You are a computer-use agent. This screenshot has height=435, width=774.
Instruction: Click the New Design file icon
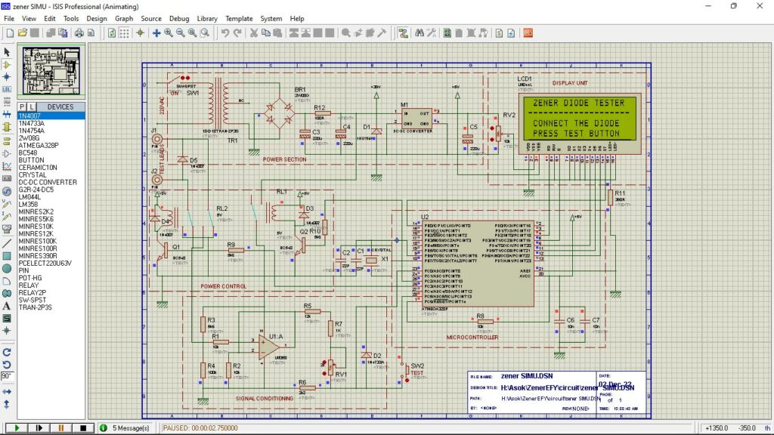click(10, 32)
